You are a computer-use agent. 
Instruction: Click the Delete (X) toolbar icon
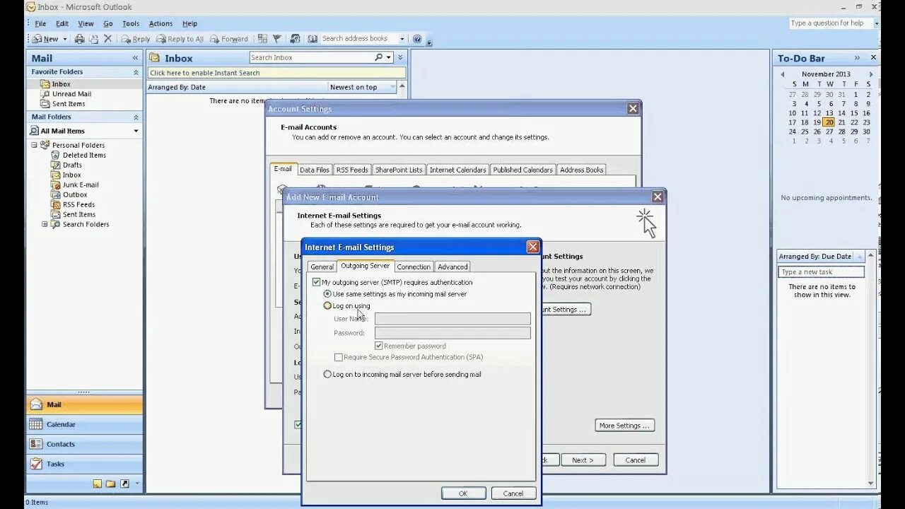108,39
